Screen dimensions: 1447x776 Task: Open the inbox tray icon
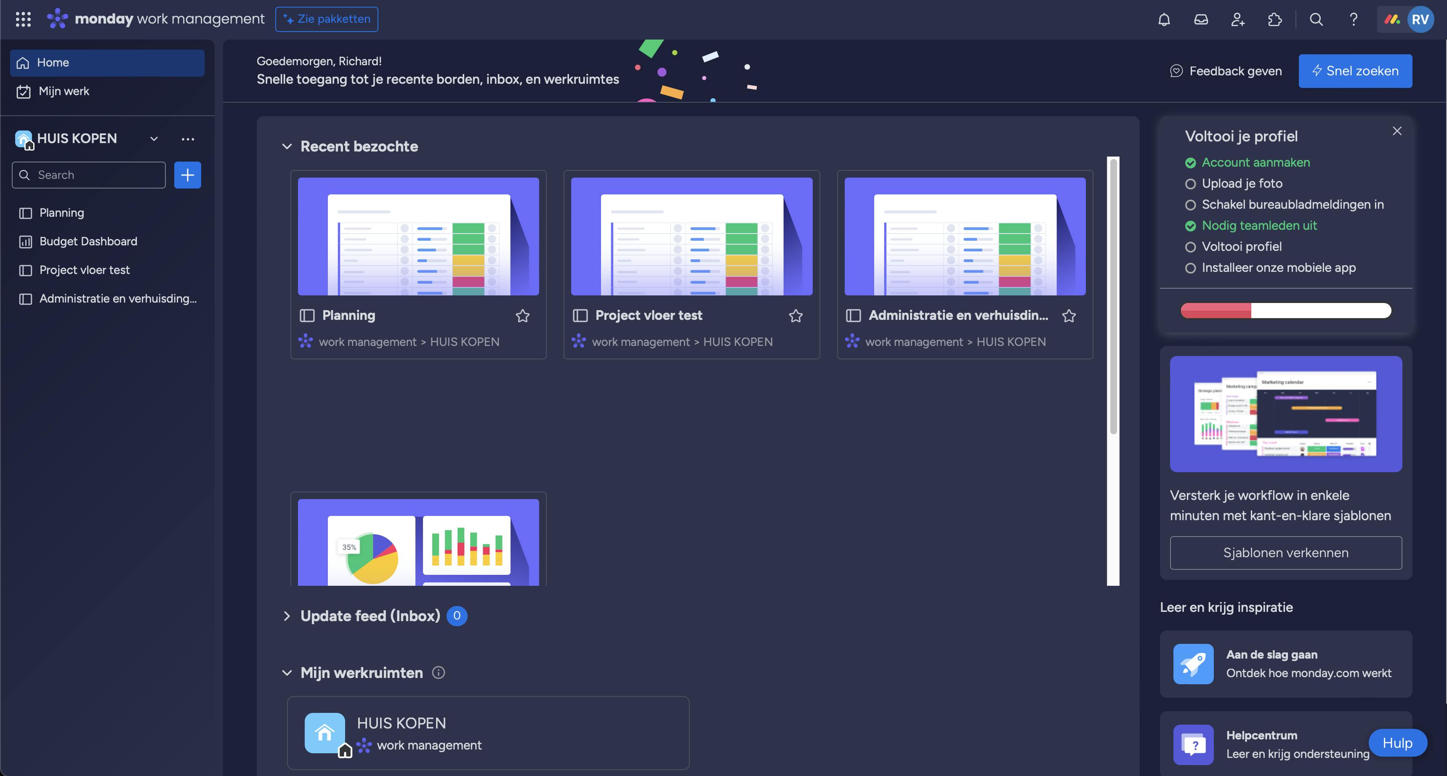coord(1201,20)
